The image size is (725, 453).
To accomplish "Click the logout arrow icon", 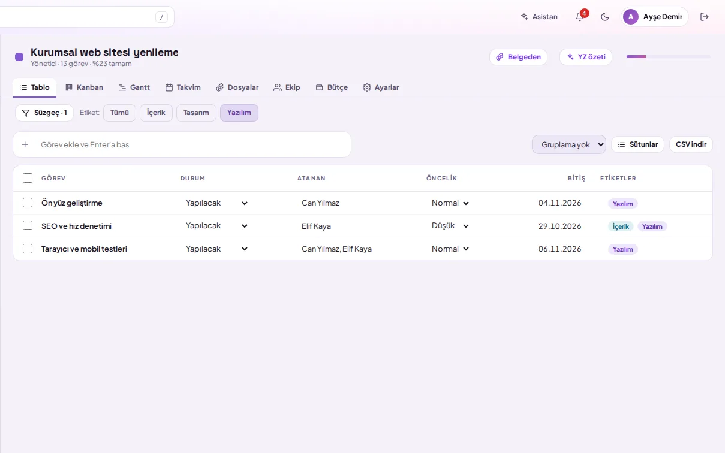I will coord(705,17).
